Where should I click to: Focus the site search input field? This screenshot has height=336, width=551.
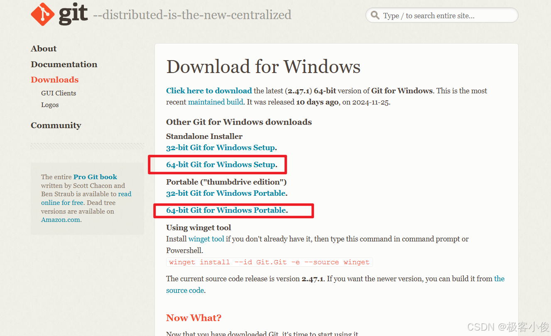click(442, 15)
